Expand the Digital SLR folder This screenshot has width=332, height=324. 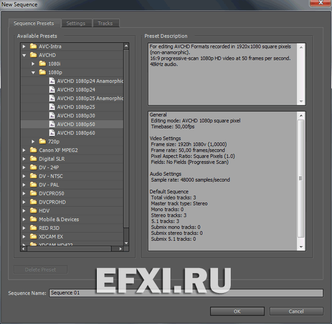24,159
